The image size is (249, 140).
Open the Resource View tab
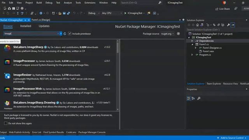coord(230,84)
